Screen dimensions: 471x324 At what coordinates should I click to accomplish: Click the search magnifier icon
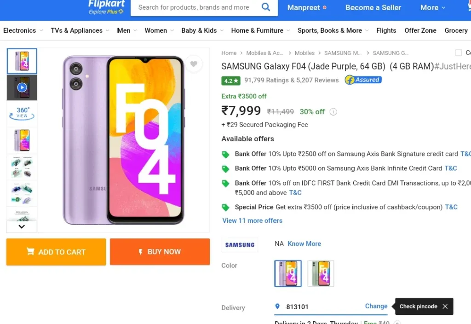[x=265, y=7]
